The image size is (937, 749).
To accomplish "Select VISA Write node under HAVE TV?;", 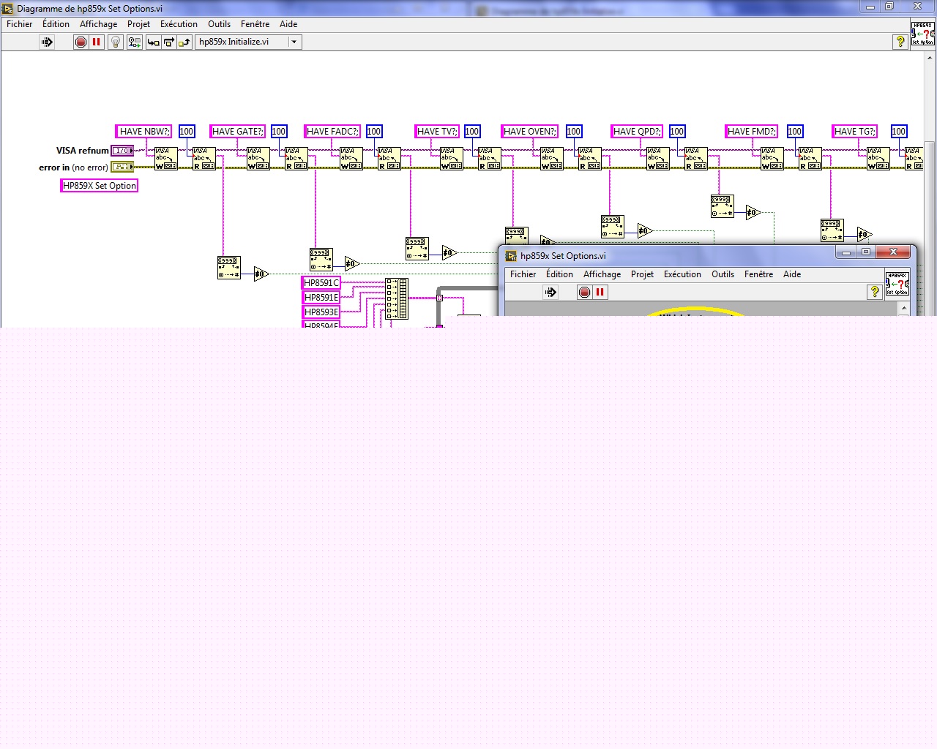I will pos(451,159).
